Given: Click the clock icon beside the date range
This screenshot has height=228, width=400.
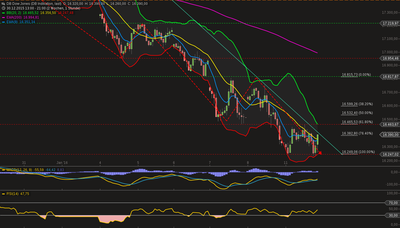Looking at the screenshot, I should click(3, 8).
